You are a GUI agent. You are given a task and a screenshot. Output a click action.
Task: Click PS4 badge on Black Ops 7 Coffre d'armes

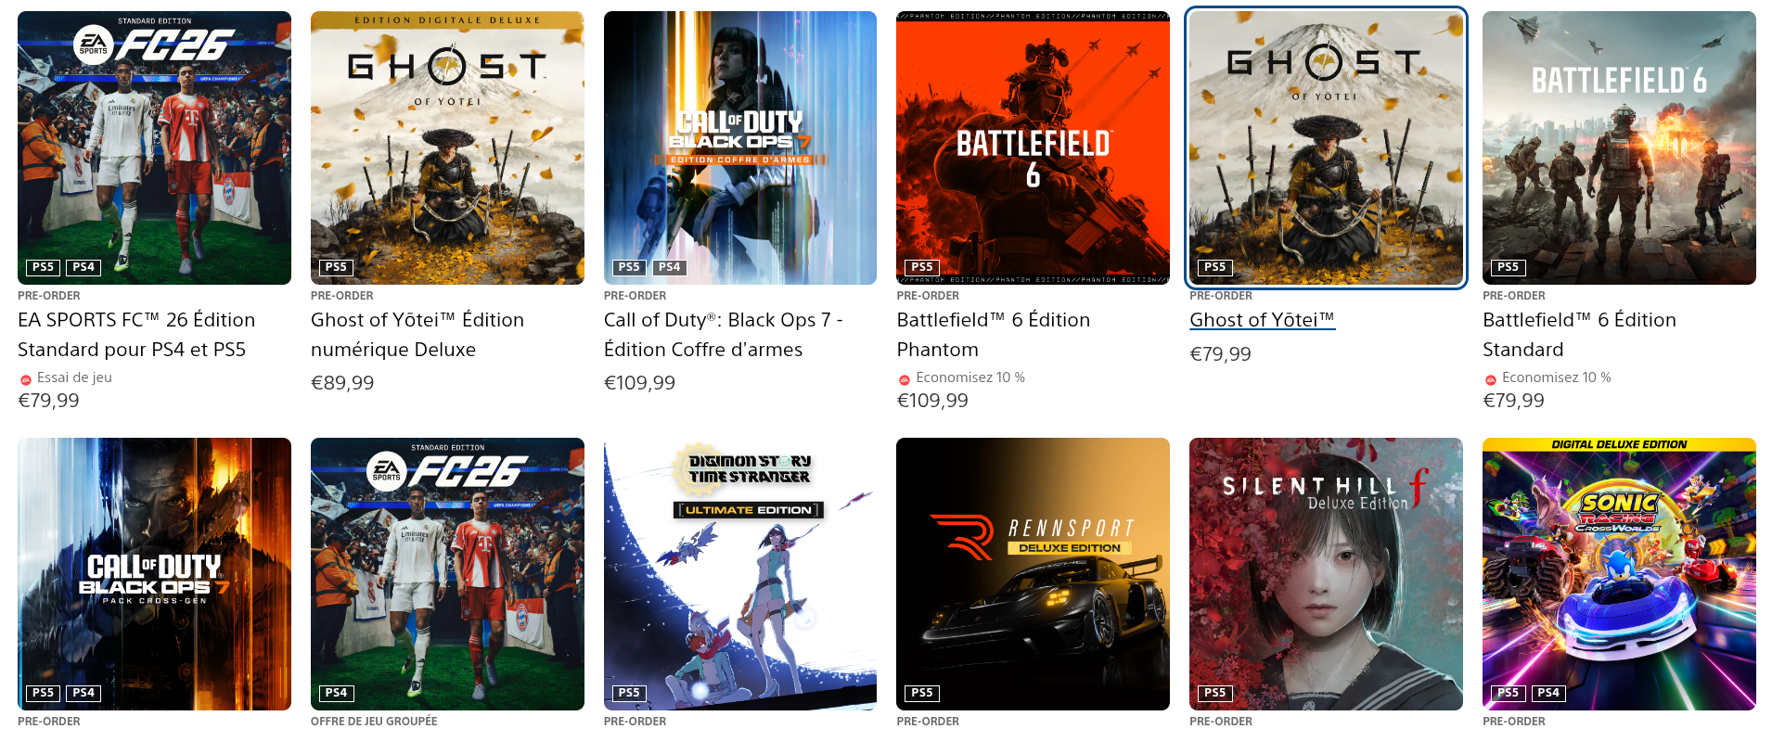(x=670, y=267)
